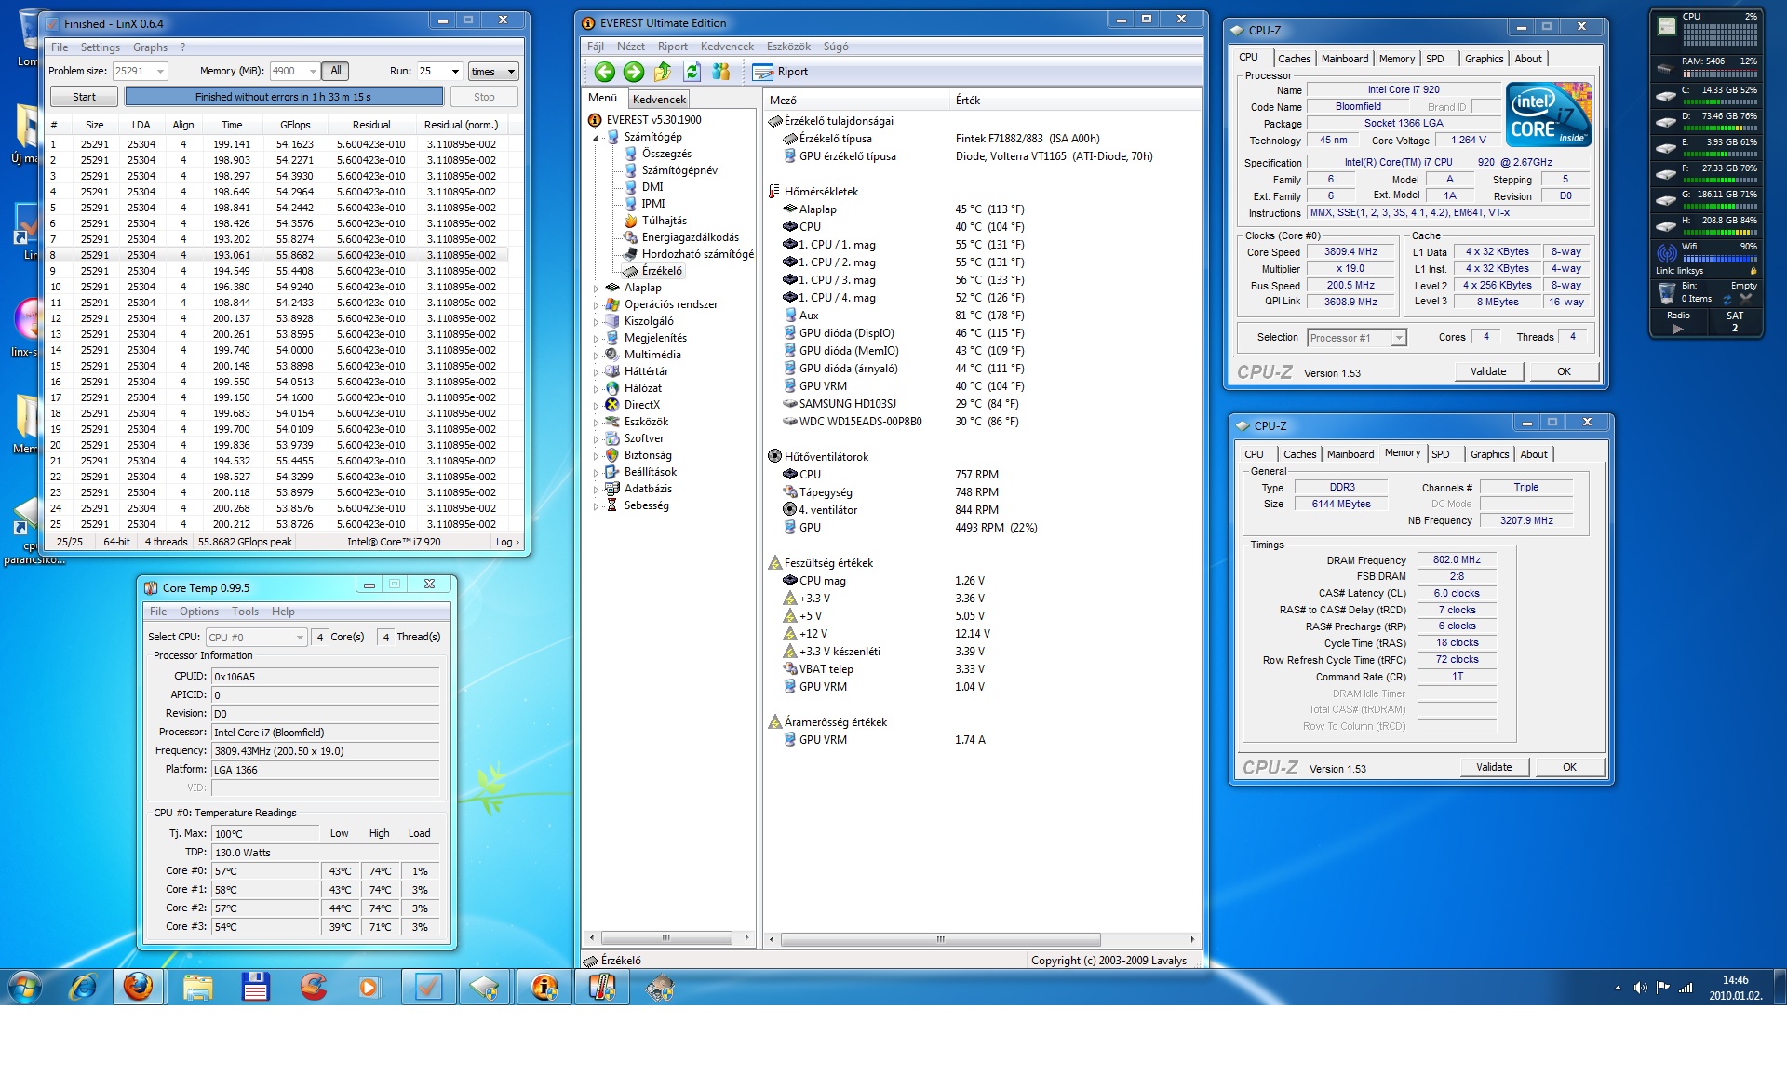Toggle the All memory button in LinX
This screenshot has height=1090, width=1787.
336,71
